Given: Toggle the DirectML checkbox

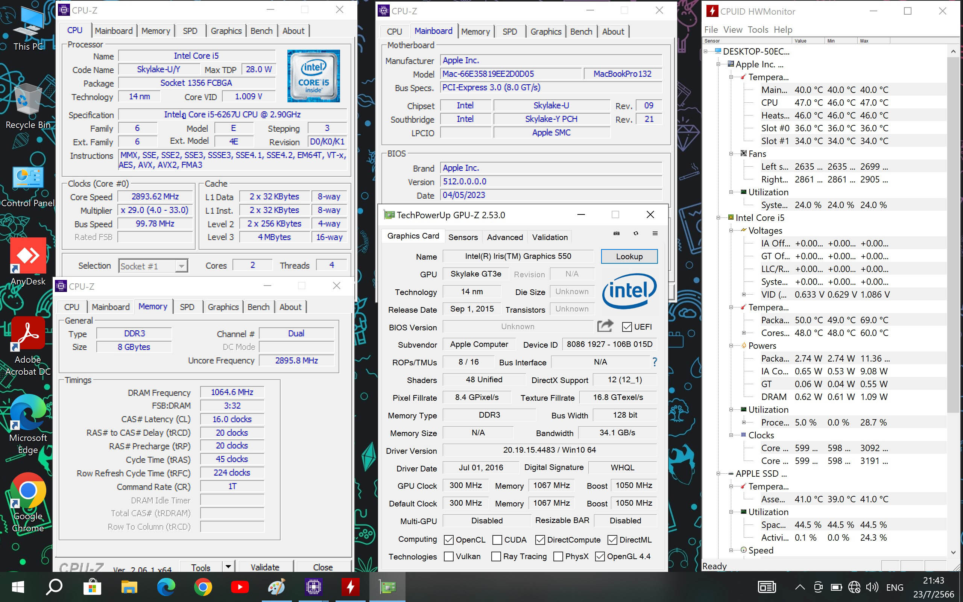Looking at the screenshot, I should tap(612, 540).
